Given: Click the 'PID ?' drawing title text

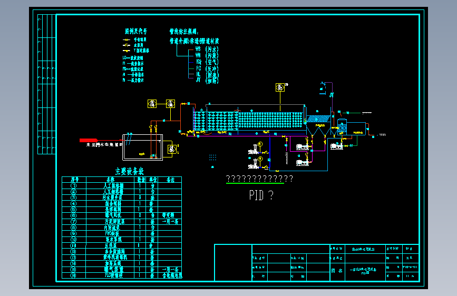Looking at the screenshot, I should [261, 195].
